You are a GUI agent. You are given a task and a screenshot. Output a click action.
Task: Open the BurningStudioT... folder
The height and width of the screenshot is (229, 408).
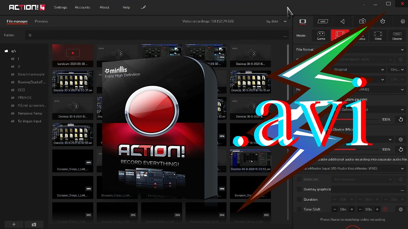click(x=32, y=82)
